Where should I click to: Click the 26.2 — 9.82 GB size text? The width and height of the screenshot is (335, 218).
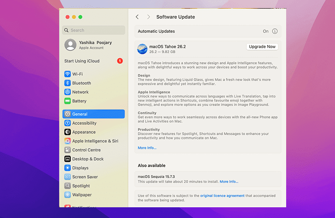tap(162, 52)
